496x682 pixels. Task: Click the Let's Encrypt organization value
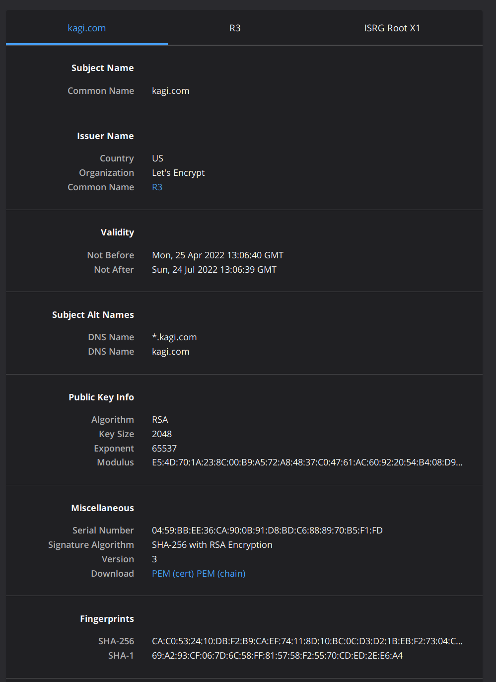click(178, 173)
